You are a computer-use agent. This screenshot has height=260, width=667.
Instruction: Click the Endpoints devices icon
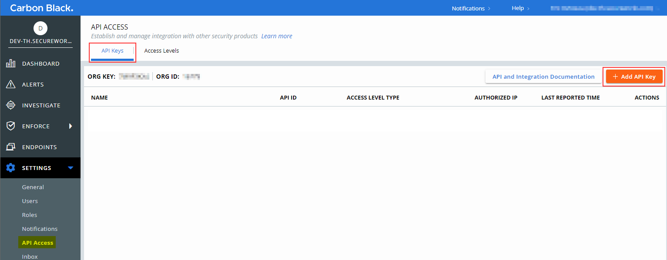pyautogui.click(x=11, y=147)
